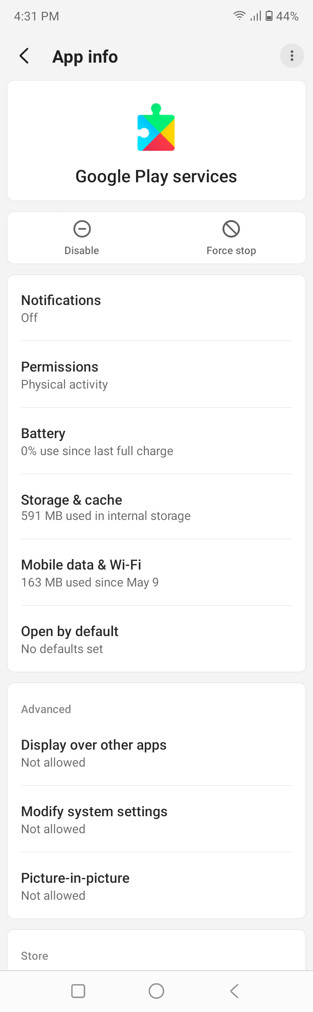Open Display over other apps setting
The height and width of the screenshot is (1012, 313).
point(156,753)
